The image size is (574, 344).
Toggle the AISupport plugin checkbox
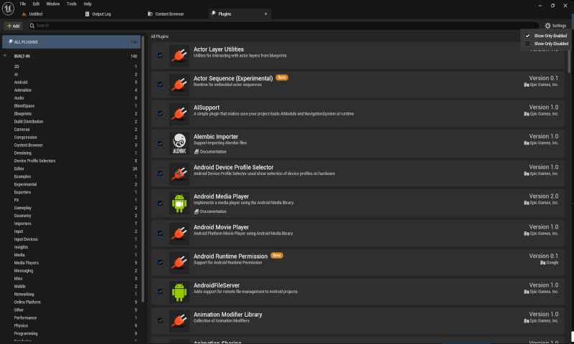point(160,114)
